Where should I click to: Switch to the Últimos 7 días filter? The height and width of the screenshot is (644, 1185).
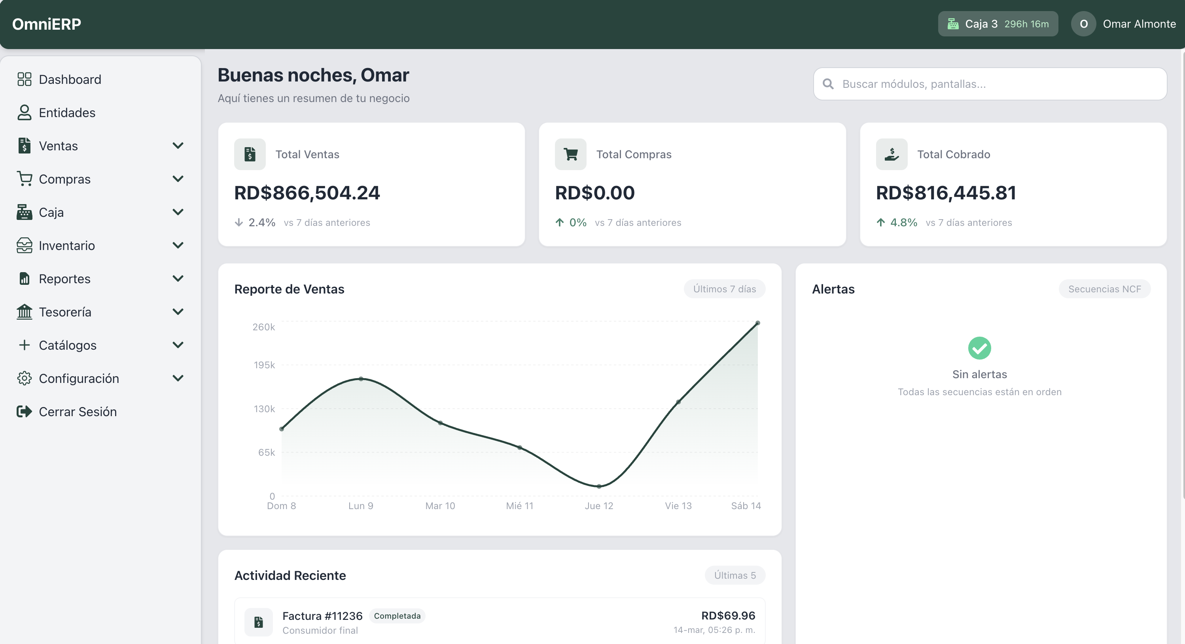click(724, 289)
